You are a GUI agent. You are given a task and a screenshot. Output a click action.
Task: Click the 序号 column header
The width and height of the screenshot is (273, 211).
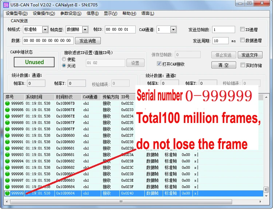(14, 97)
